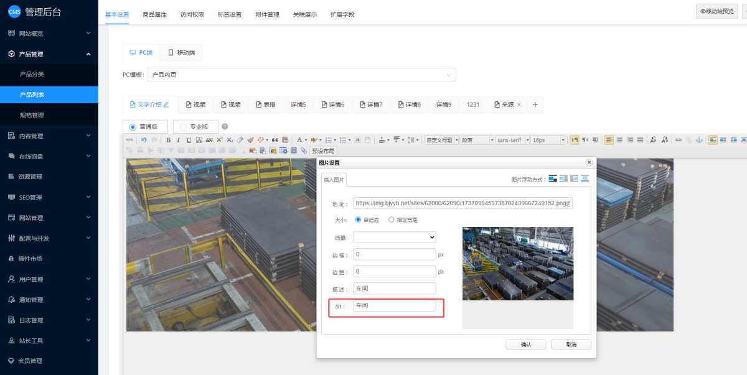Open the font color picker
The width and height of the screenshot is (747, 375).
(x=299, y=140)
